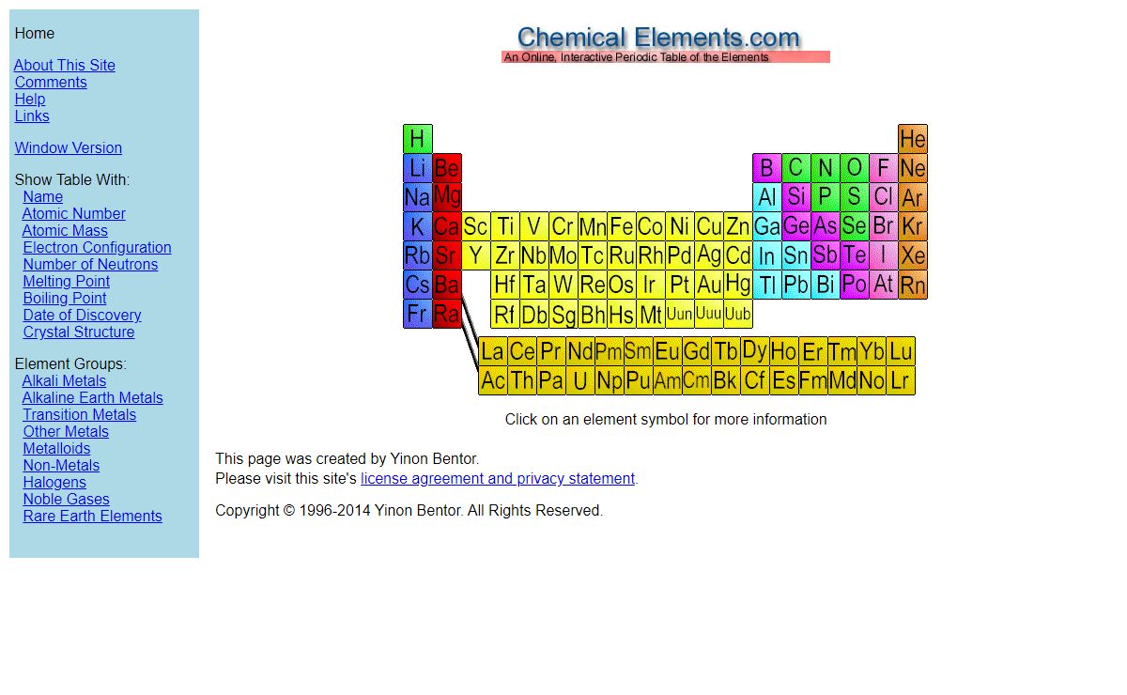1127x695 pixels.
Task: Select the Neon (Ne) element tile
Action: point(913,168)
